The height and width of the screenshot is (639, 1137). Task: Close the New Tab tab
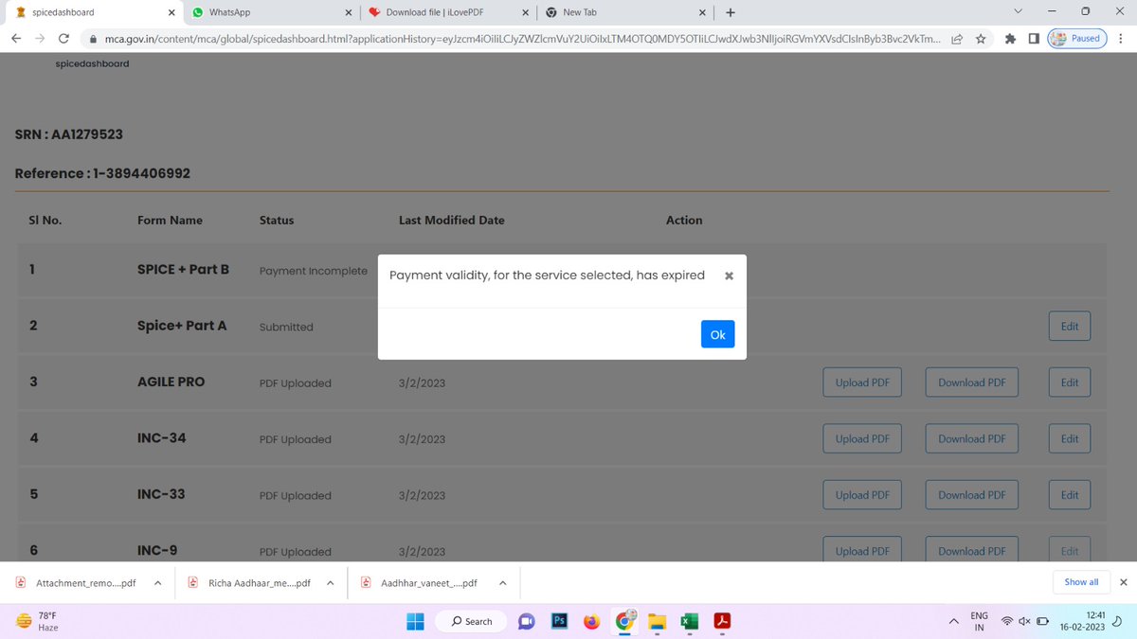702,12
